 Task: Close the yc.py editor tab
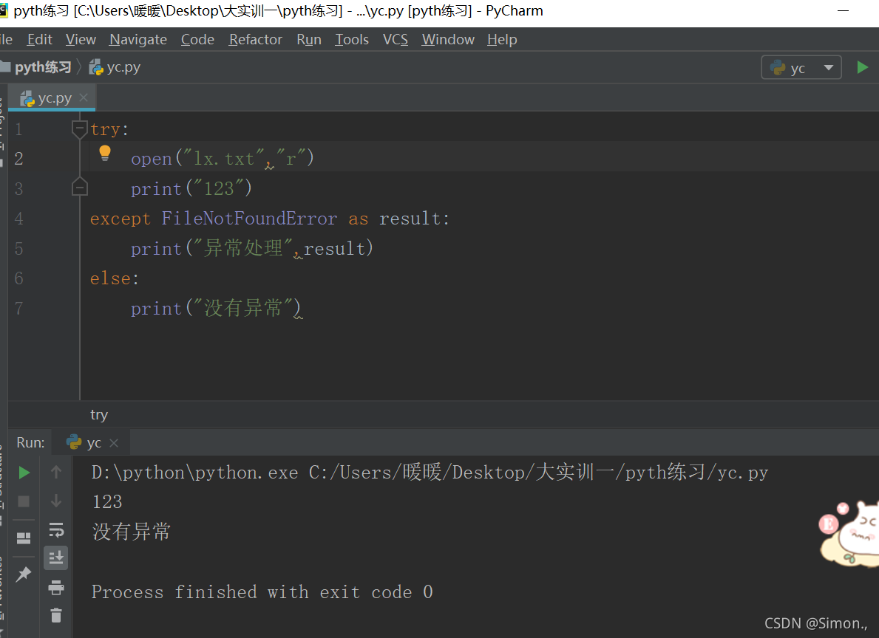[84, 98]
